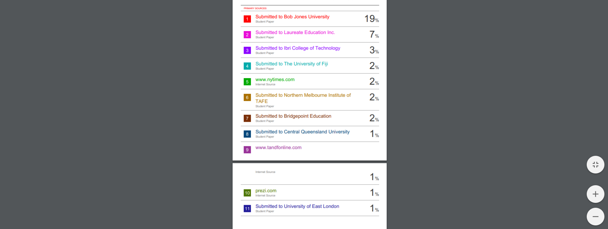Click the red source number 1 badge
Screen dimensions: 608x229
coord(247,19)
